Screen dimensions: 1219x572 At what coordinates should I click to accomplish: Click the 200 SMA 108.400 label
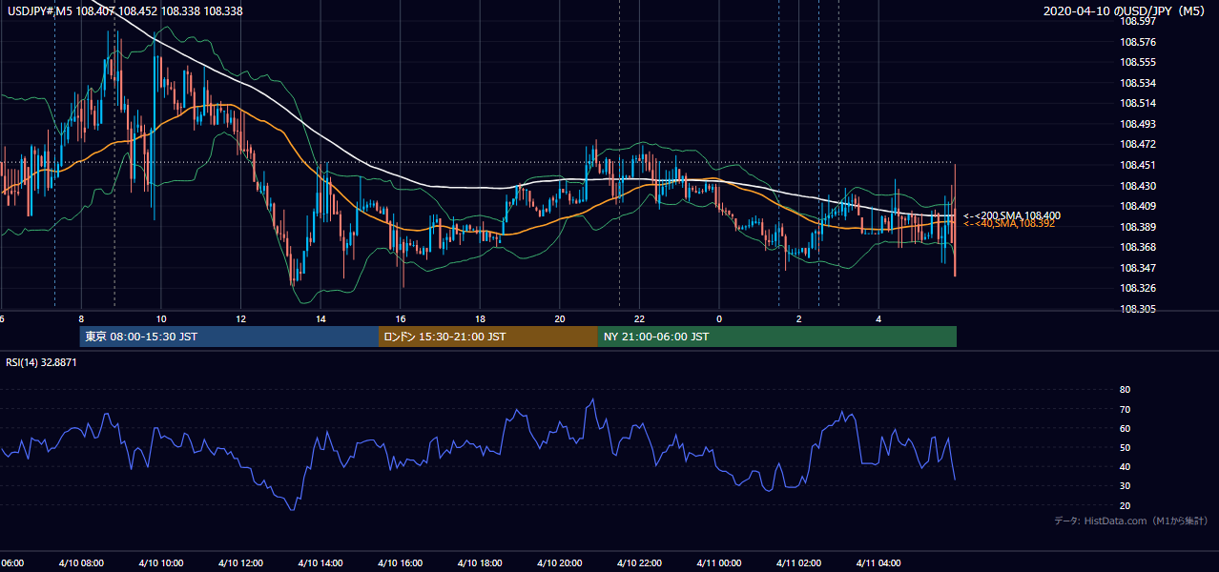[x=1012, y=215]
